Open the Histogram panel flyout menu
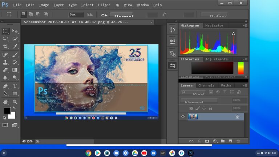The height and width of the screenshot is (157, 279). [x=245, y=25]
